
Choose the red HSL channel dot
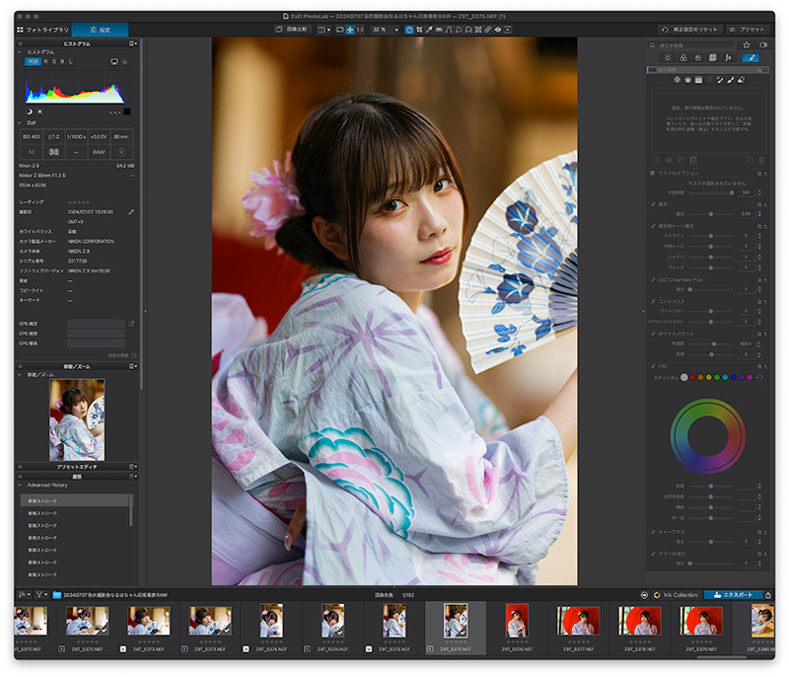692,377
